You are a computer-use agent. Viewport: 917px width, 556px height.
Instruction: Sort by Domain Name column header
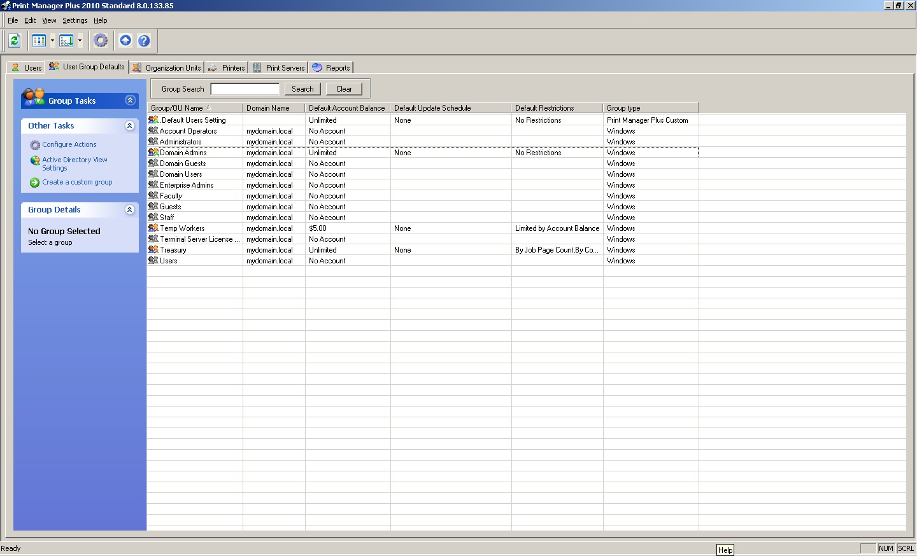click(x=274, y=108)
